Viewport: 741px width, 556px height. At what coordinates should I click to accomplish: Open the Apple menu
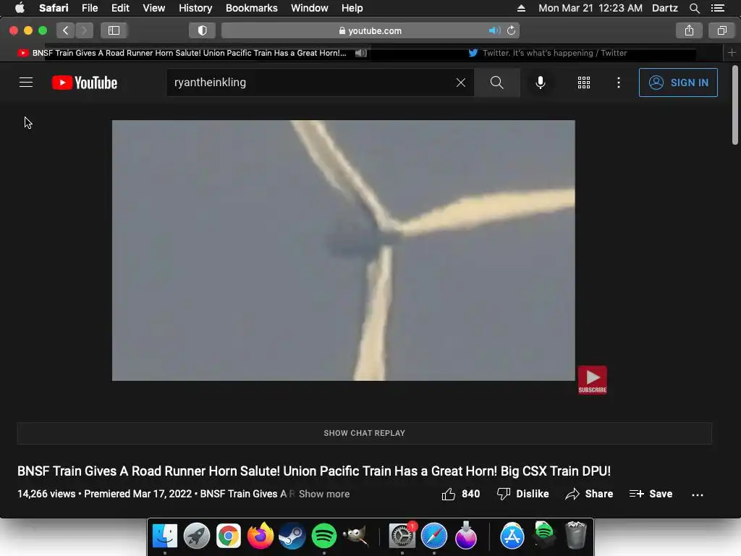point(20,8)
